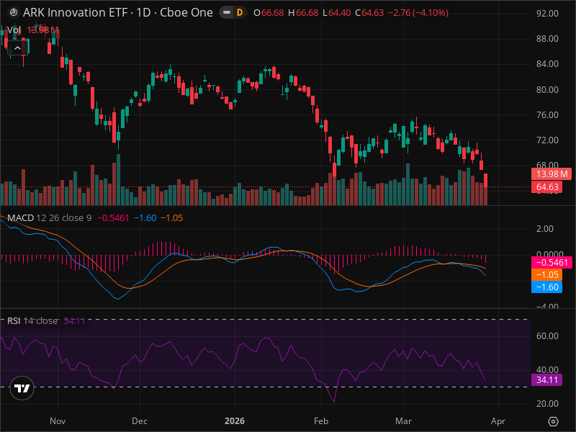576x432 pixels.
Task: Click the orange signal value −1.05 in legend
Action: pyautogui.click(x=172, y=218)
